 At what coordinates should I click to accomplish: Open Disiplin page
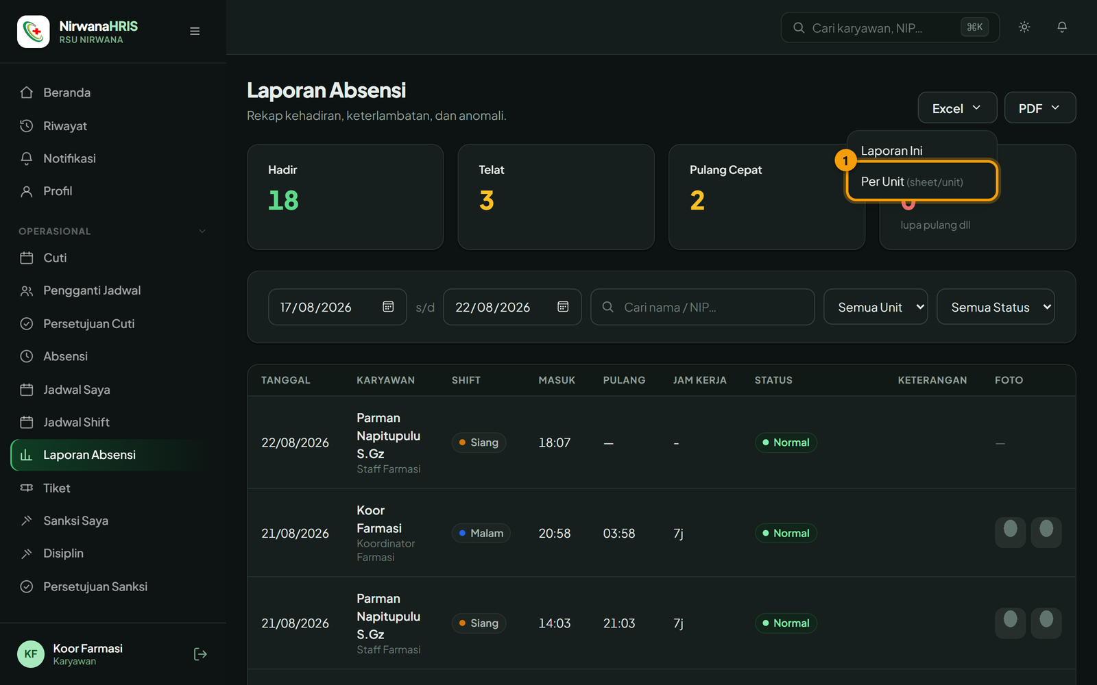click(113, 553)
